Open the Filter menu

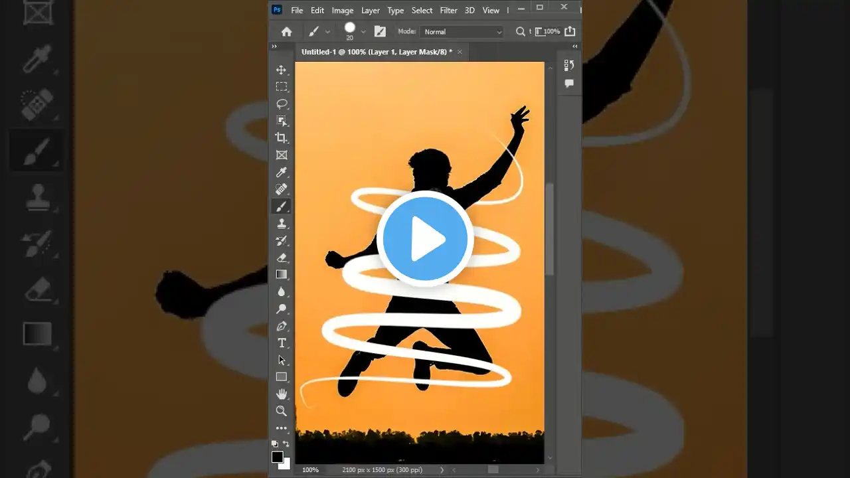coord(448,10)
